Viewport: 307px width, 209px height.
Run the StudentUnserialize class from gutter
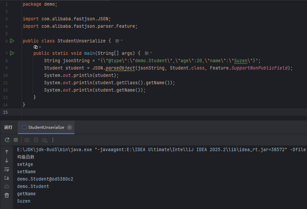point(12,41)
